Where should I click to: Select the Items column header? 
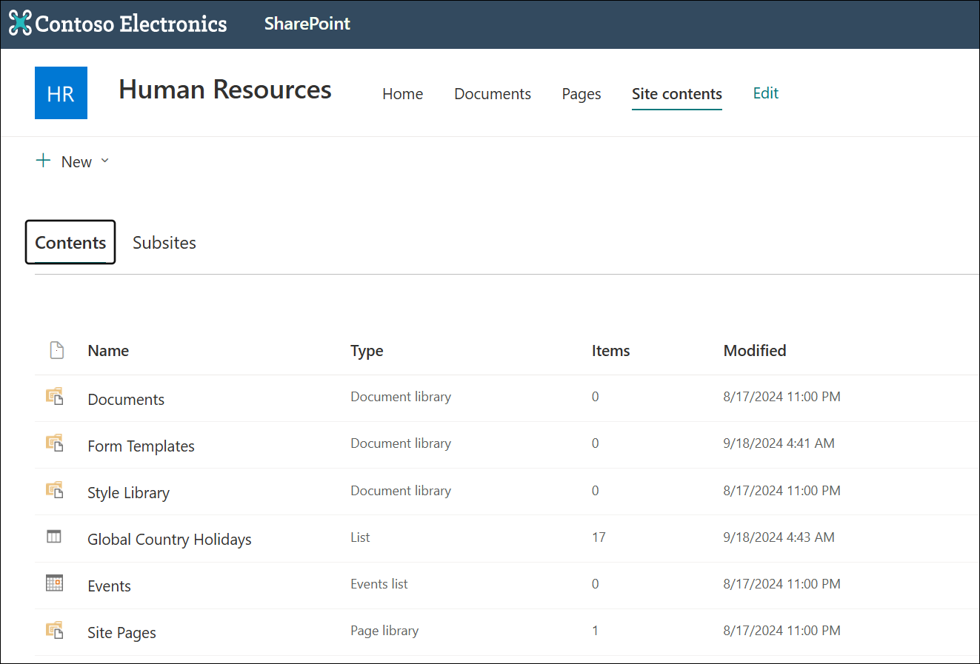[x=610, y=350]
